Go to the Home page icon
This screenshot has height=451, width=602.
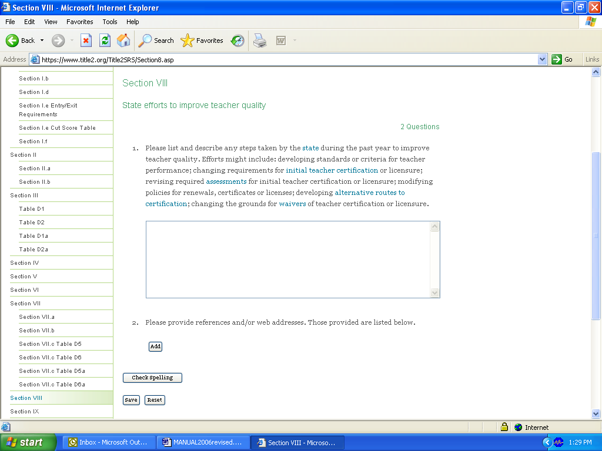(x=123, y=41)
